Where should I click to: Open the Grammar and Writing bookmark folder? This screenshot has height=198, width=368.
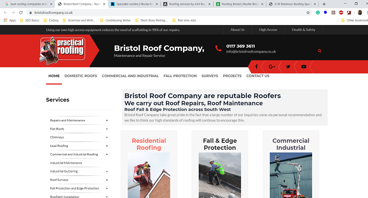(x=79, y=21)
